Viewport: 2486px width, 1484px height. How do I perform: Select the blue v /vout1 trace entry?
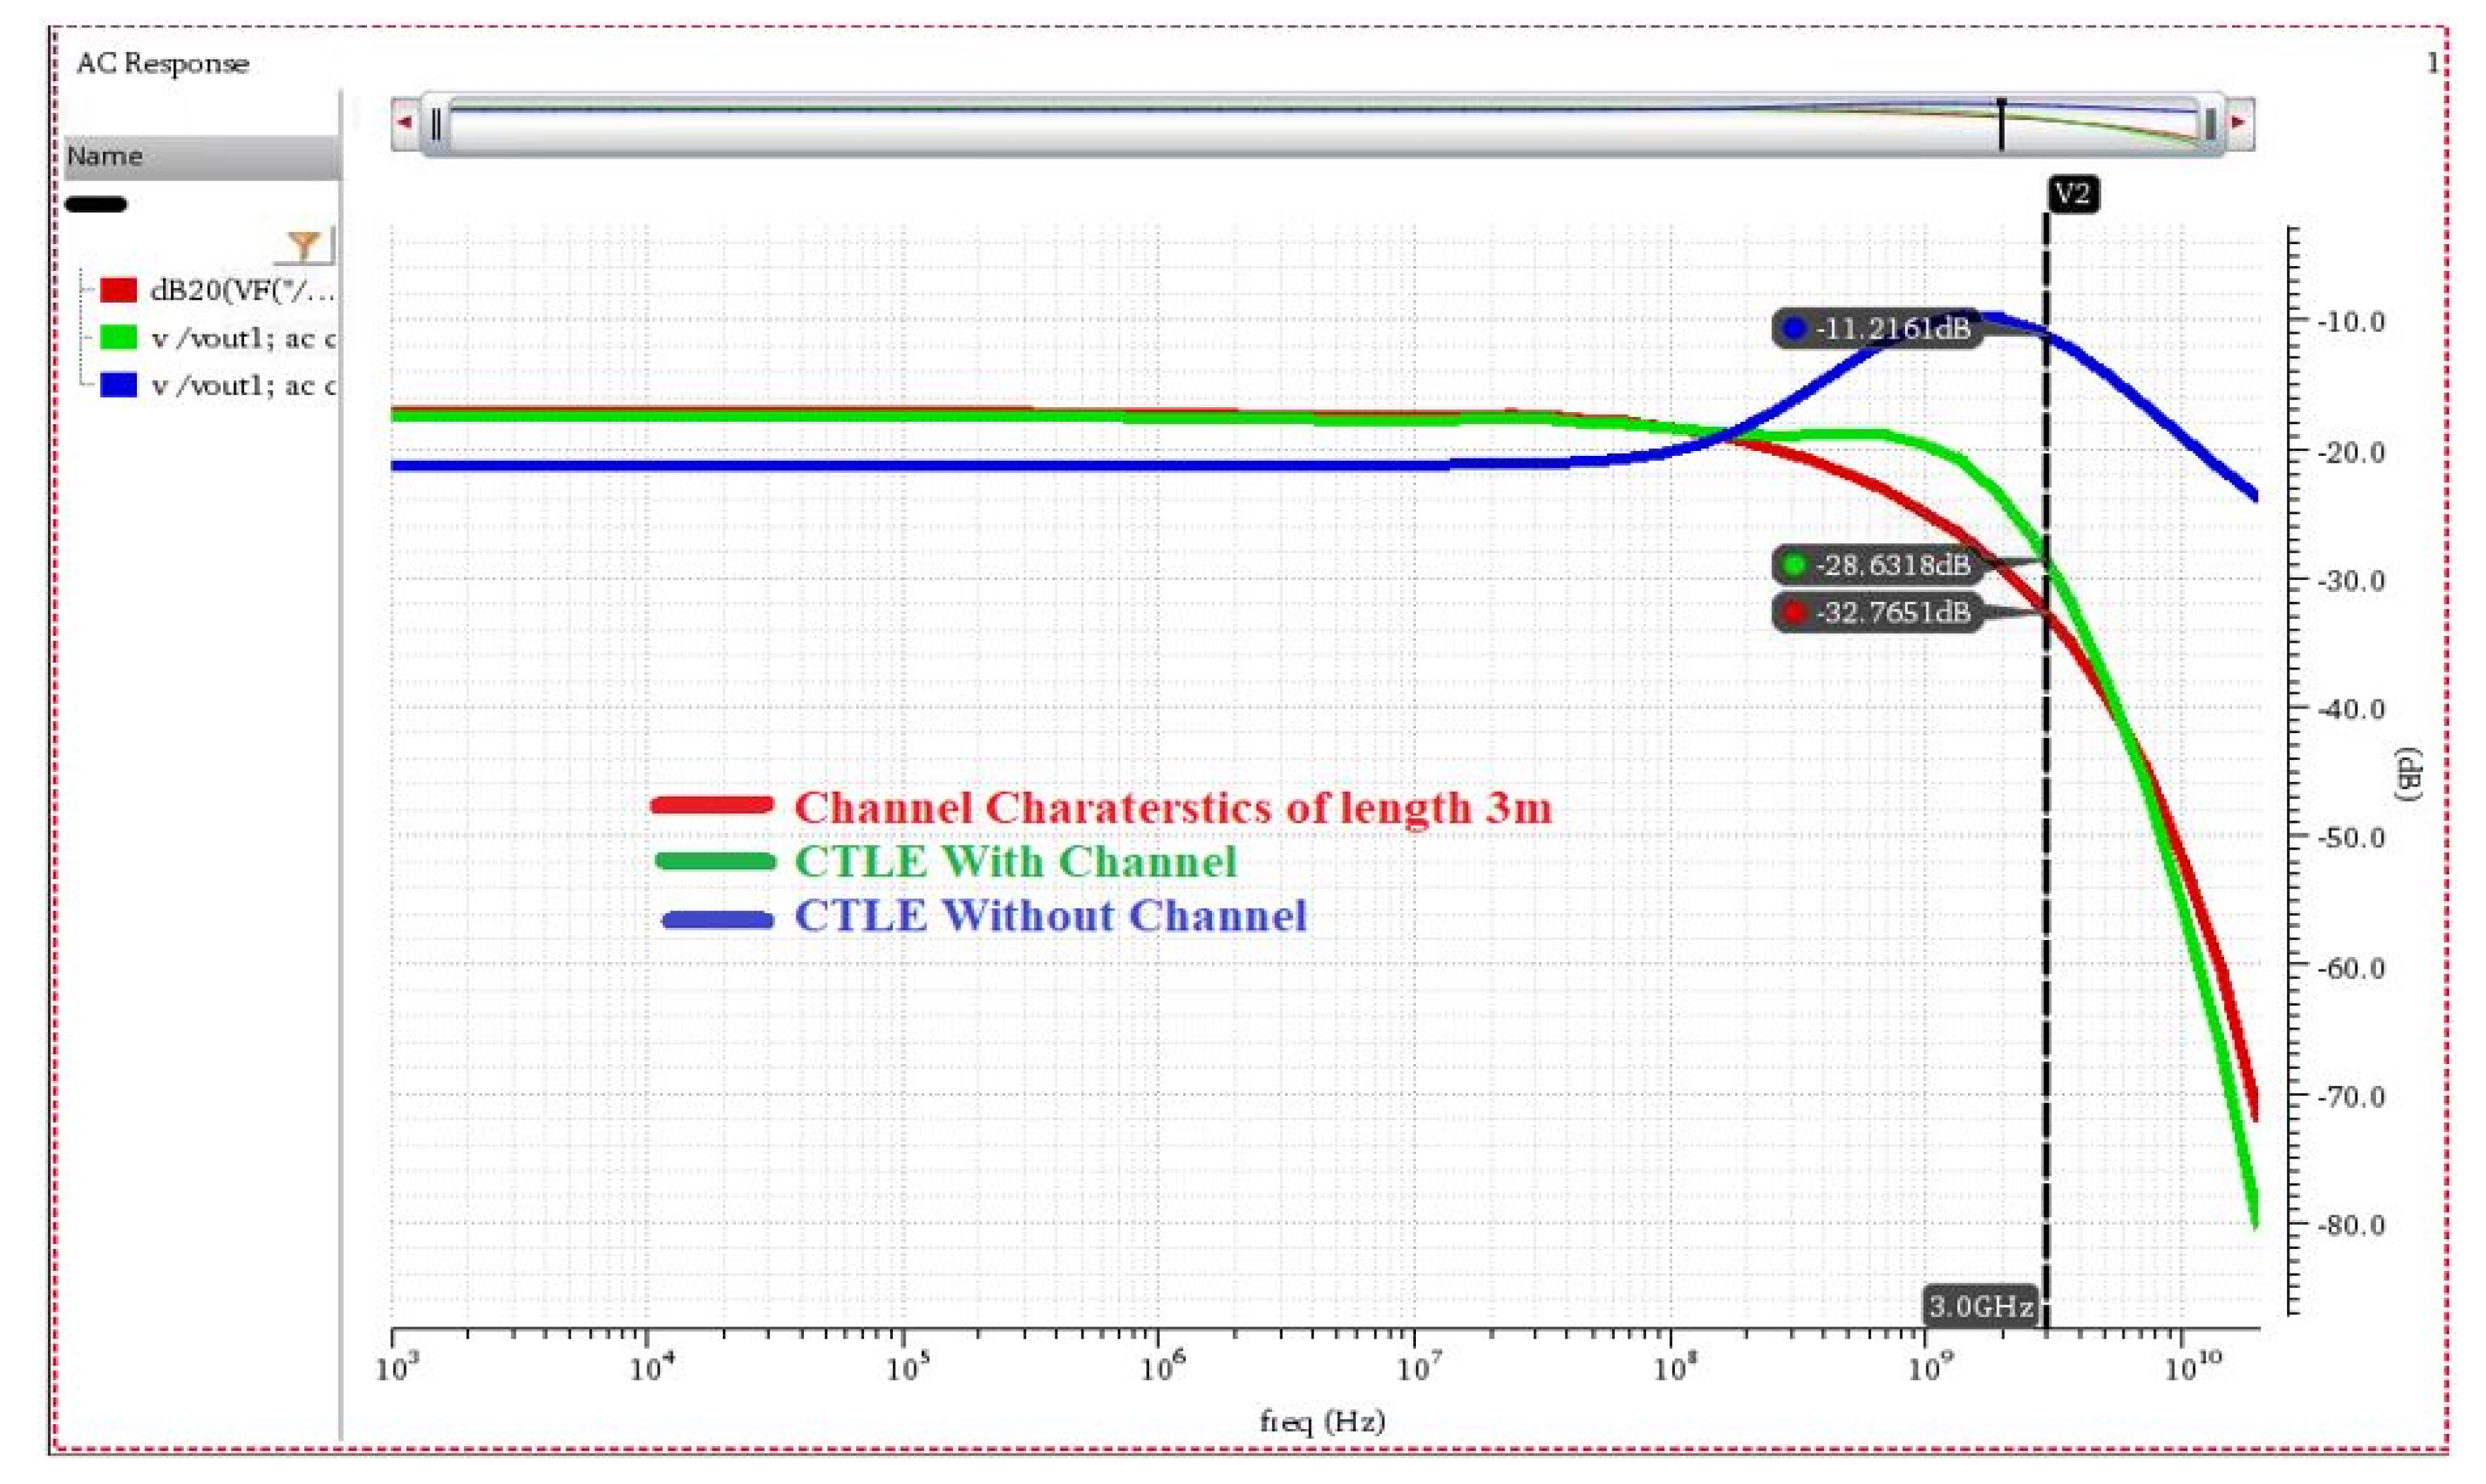(x=242, y=386)
